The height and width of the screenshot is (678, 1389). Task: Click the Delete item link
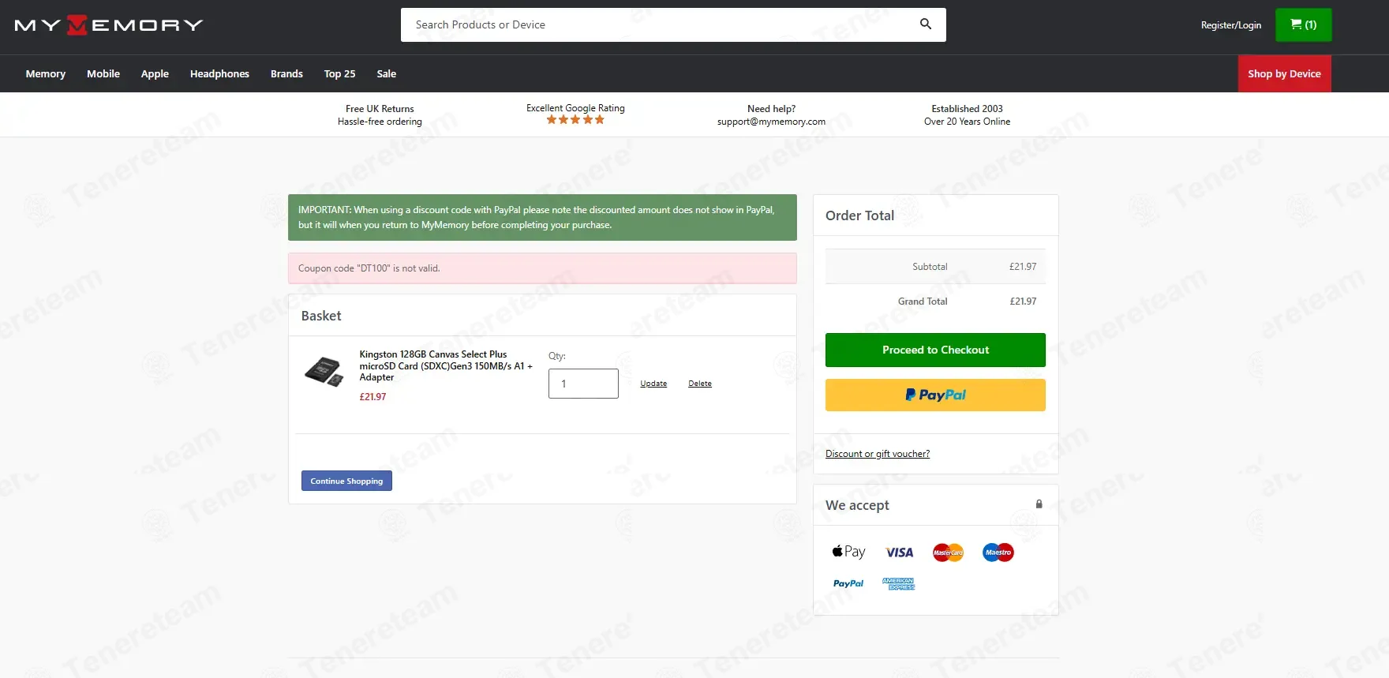(x=700, y=384)
